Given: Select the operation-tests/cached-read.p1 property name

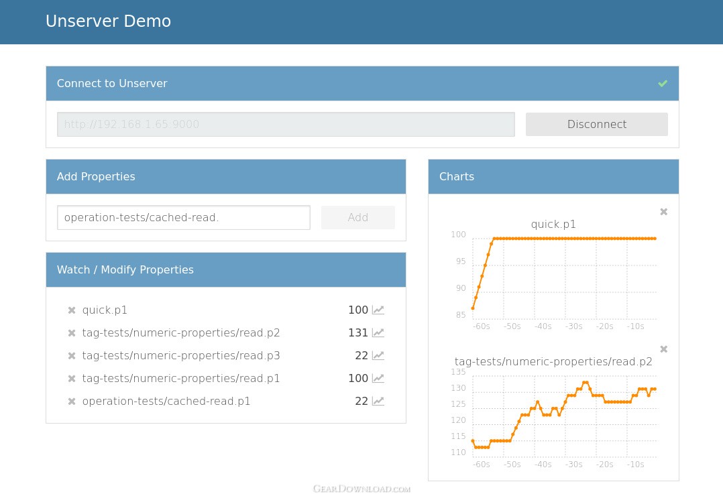Looking at the screenshot, I should click(x=166, y=402).
